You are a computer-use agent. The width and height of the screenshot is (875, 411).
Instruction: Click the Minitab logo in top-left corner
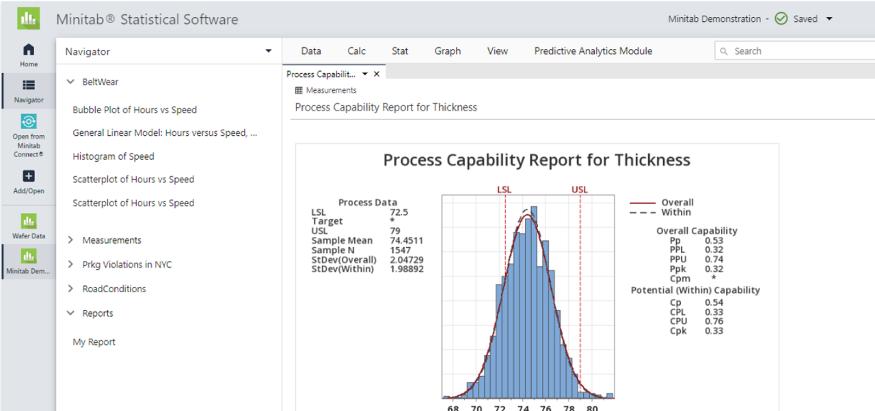(28, 18)
